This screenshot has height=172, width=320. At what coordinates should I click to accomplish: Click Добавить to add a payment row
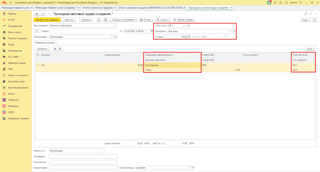pos(42,49)
